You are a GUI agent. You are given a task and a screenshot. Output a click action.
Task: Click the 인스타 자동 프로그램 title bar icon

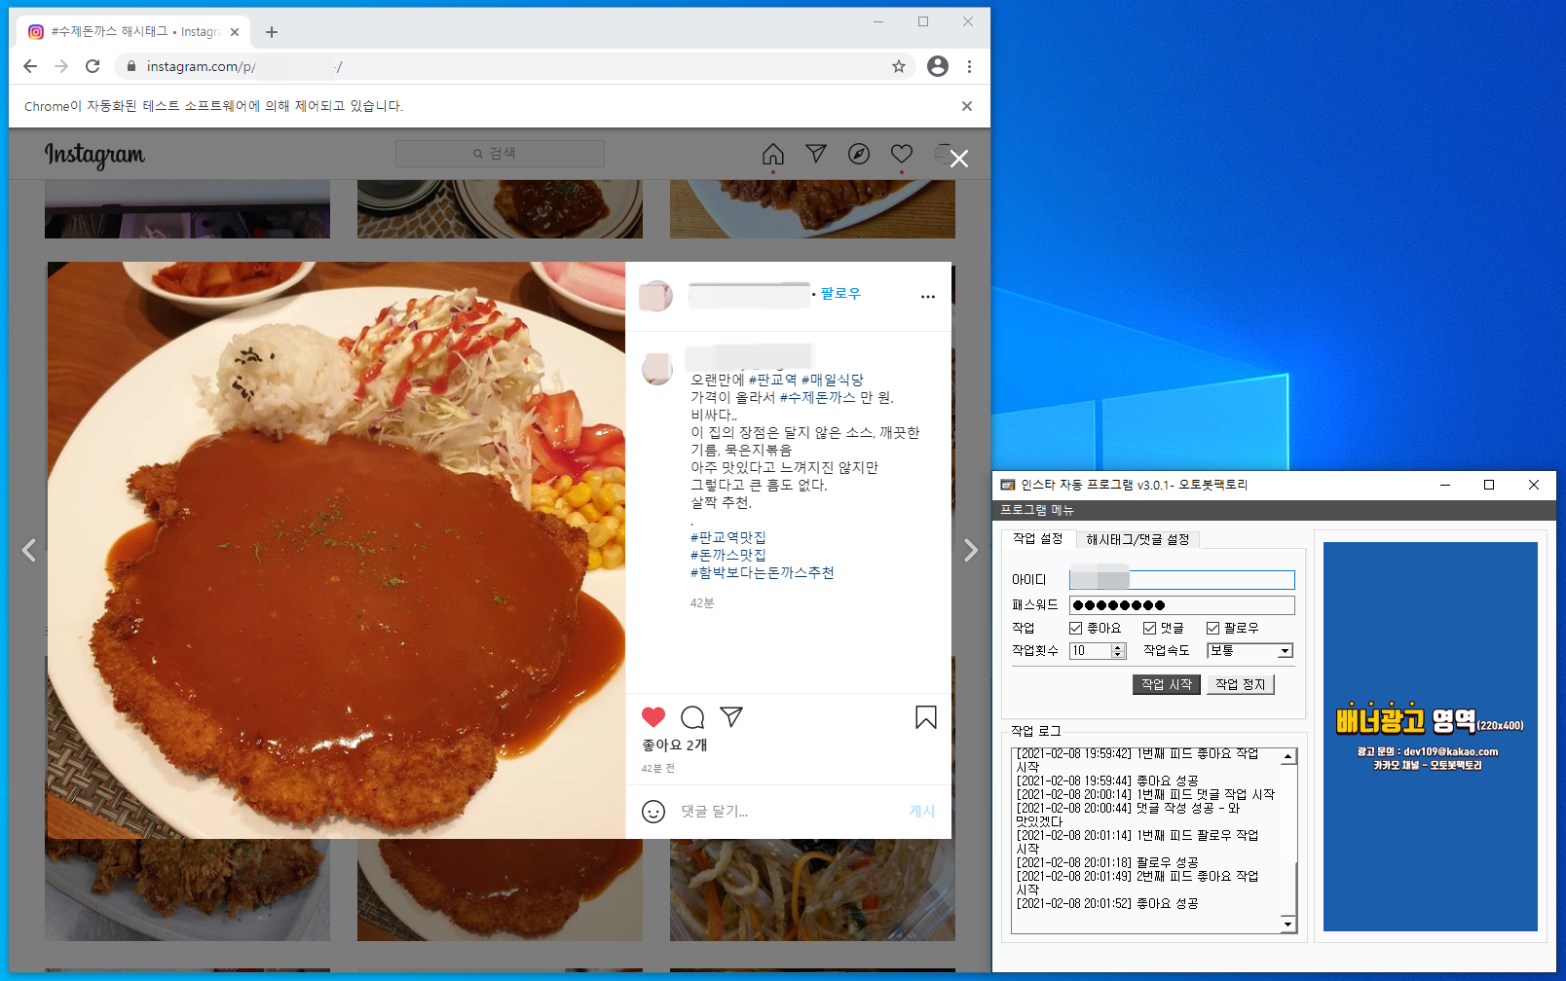tap(1008, 485)
